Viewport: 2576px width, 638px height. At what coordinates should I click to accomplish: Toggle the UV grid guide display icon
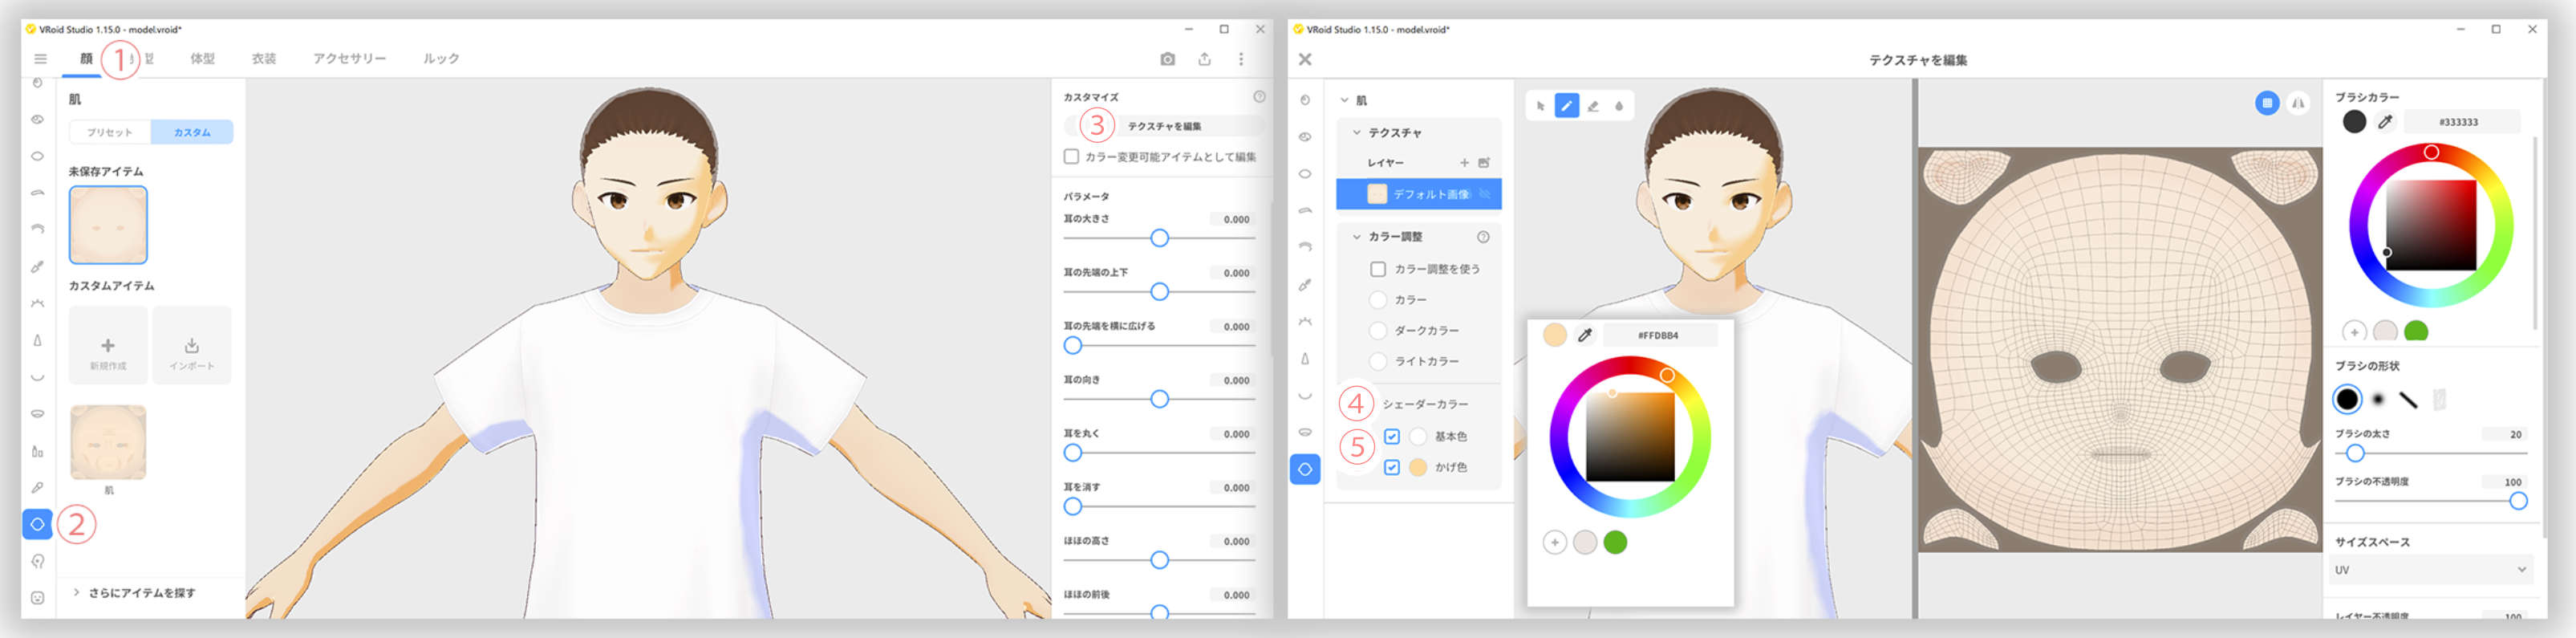pos(2267,103)
